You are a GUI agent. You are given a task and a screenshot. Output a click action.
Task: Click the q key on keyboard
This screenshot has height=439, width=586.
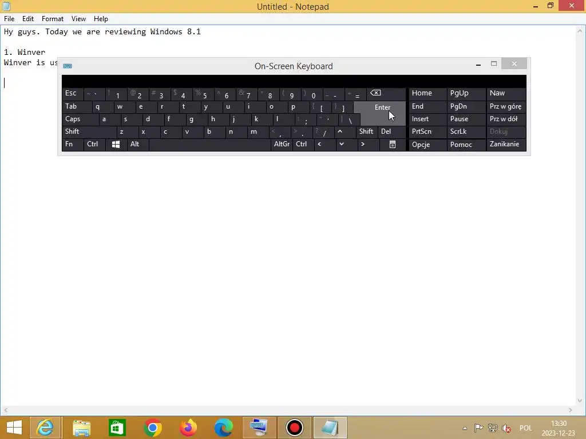[x=102, y=107]
